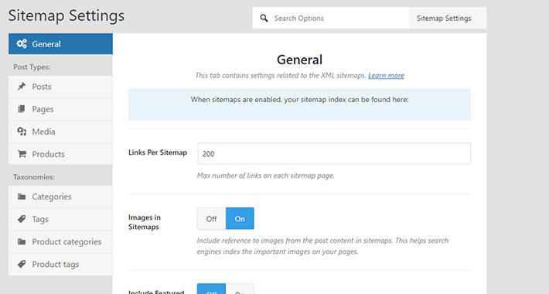Click the Products shopping cart icon

point(22,154)
